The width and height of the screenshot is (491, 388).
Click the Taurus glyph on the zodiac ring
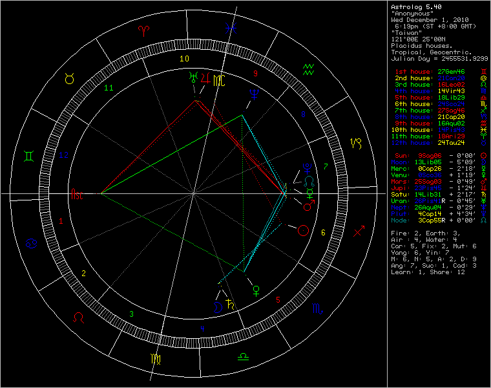pyautogui.click(x=70, y=78)
